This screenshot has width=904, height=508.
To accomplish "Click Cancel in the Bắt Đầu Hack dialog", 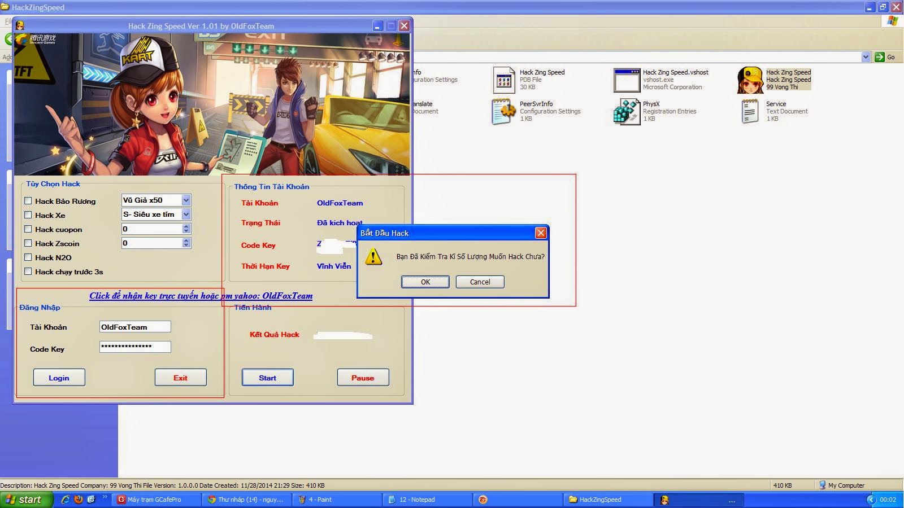I will 480,282.
